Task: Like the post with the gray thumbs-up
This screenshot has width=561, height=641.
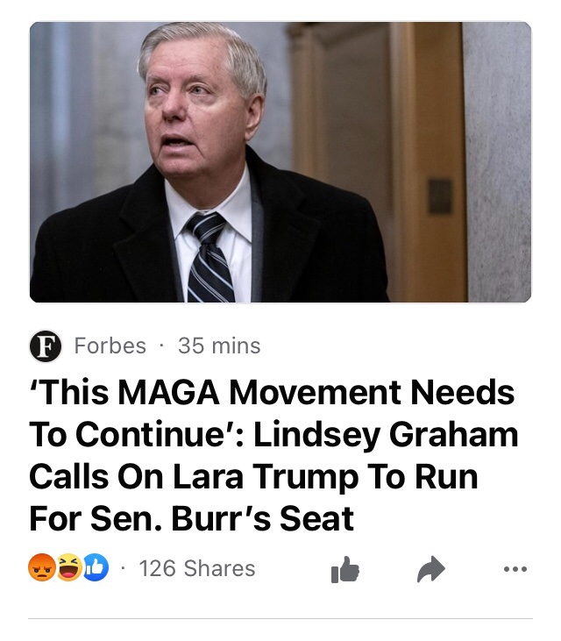Action: 344,569
